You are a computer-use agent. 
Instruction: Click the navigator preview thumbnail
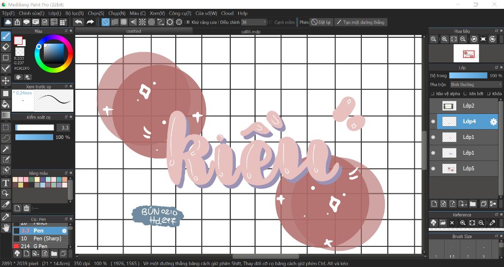[x=466, y=53]
